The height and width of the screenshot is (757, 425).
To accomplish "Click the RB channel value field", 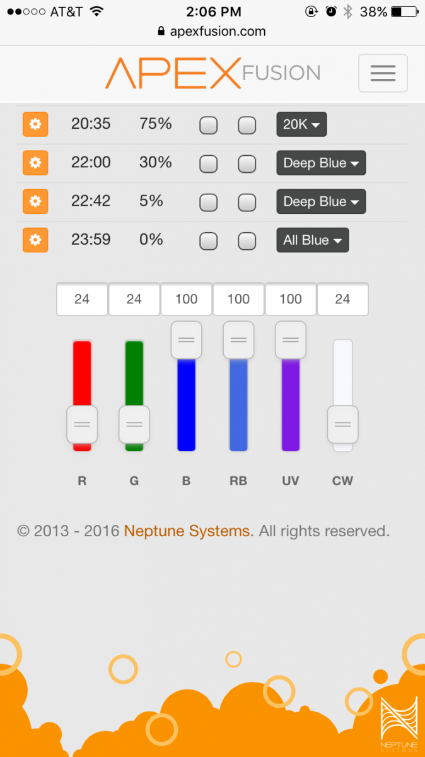I will click(x=238, y=299).
